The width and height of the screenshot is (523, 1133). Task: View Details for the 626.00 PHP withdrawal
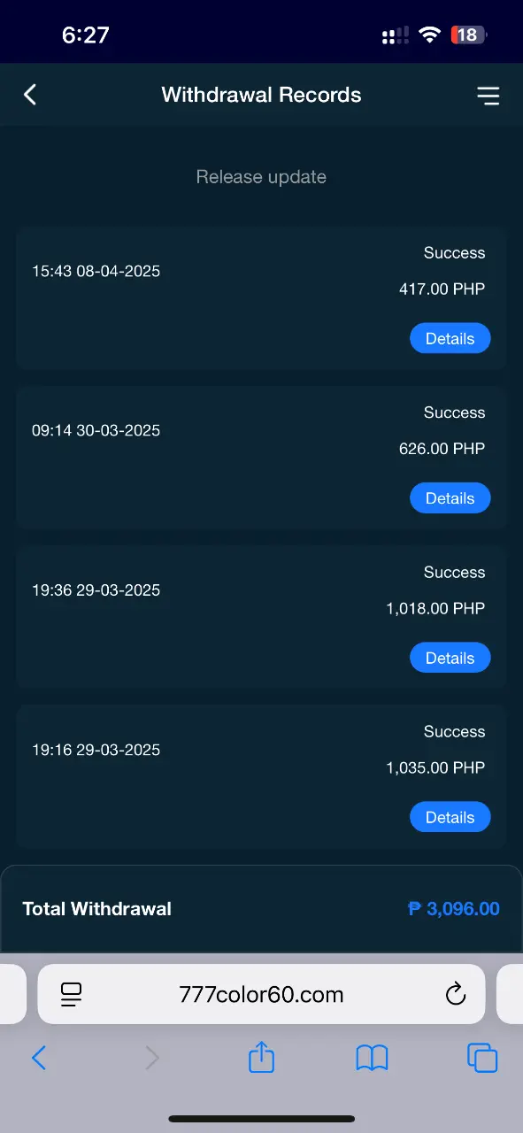[450, 497]
